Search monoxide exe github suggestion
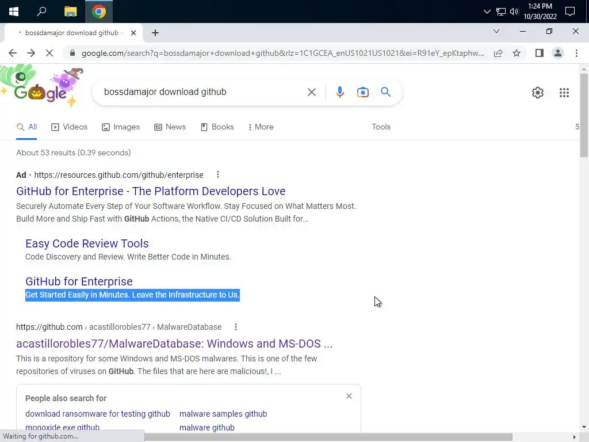The height and width of the screenshot is (442, 589). 62,428
